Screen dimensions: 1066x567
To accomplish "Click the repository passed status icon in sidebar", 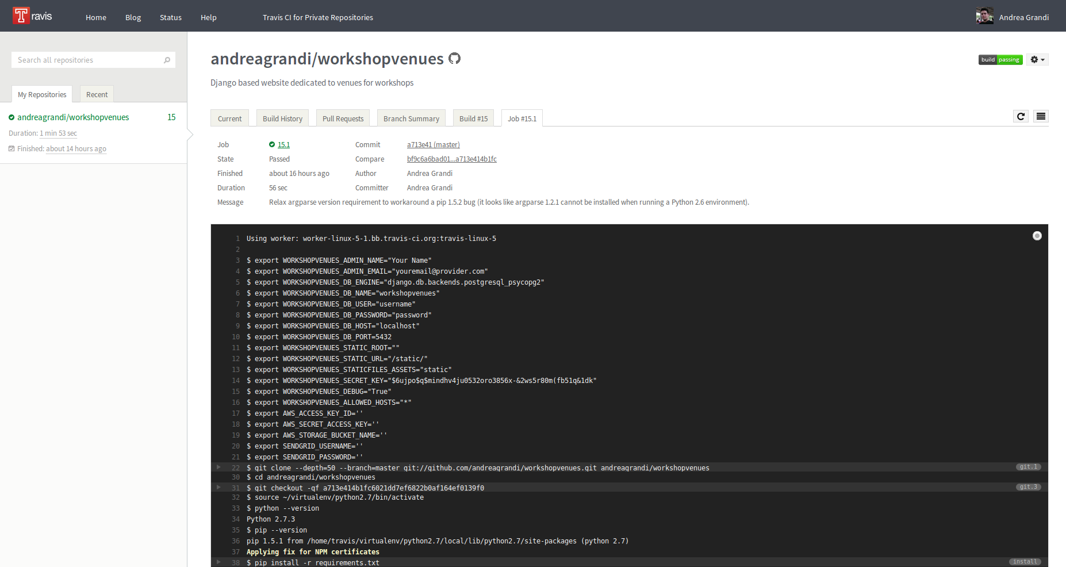I will click(x=11, y=117).
